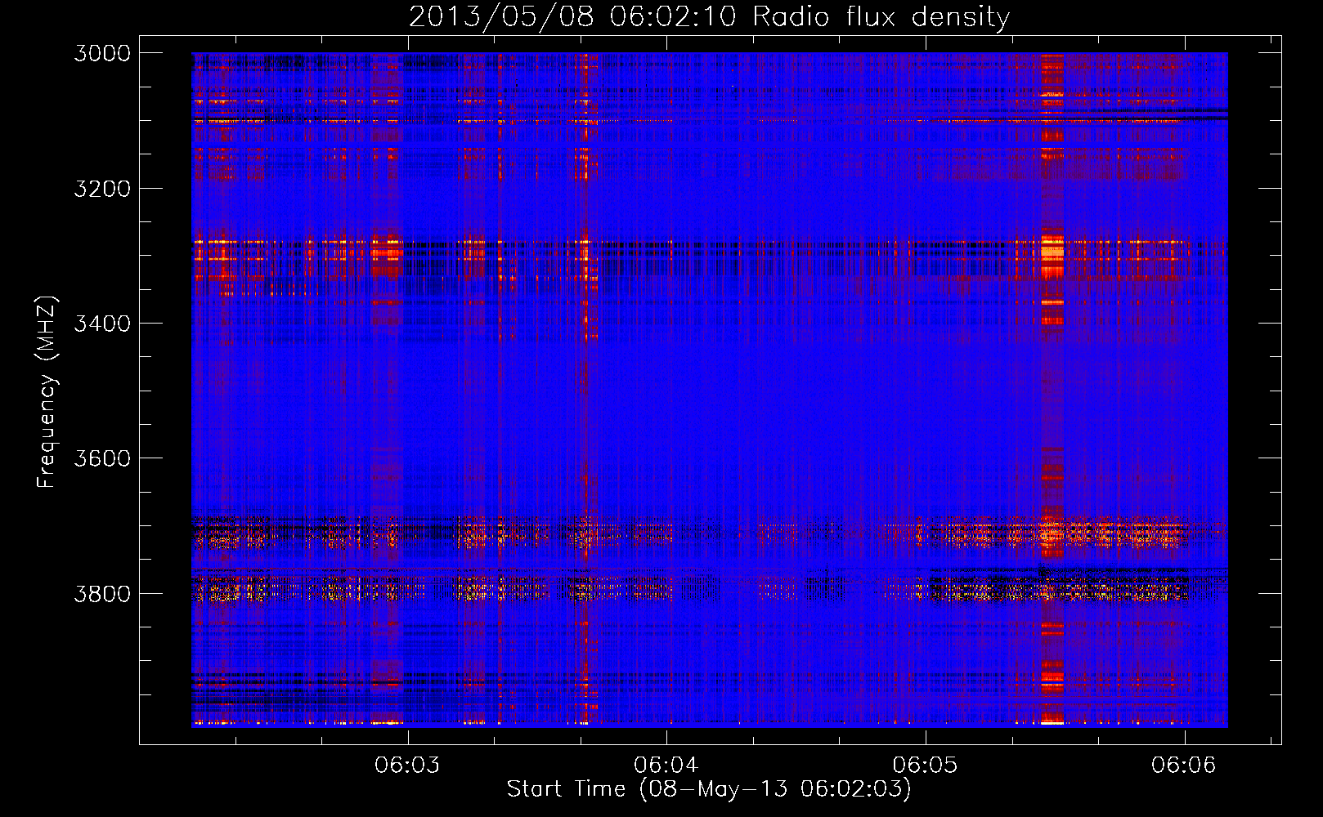Click the "Start Time (08-May-13 06:02:03)" axis label
This screenshot has width=1323, height=817.
tap(709, 788)
